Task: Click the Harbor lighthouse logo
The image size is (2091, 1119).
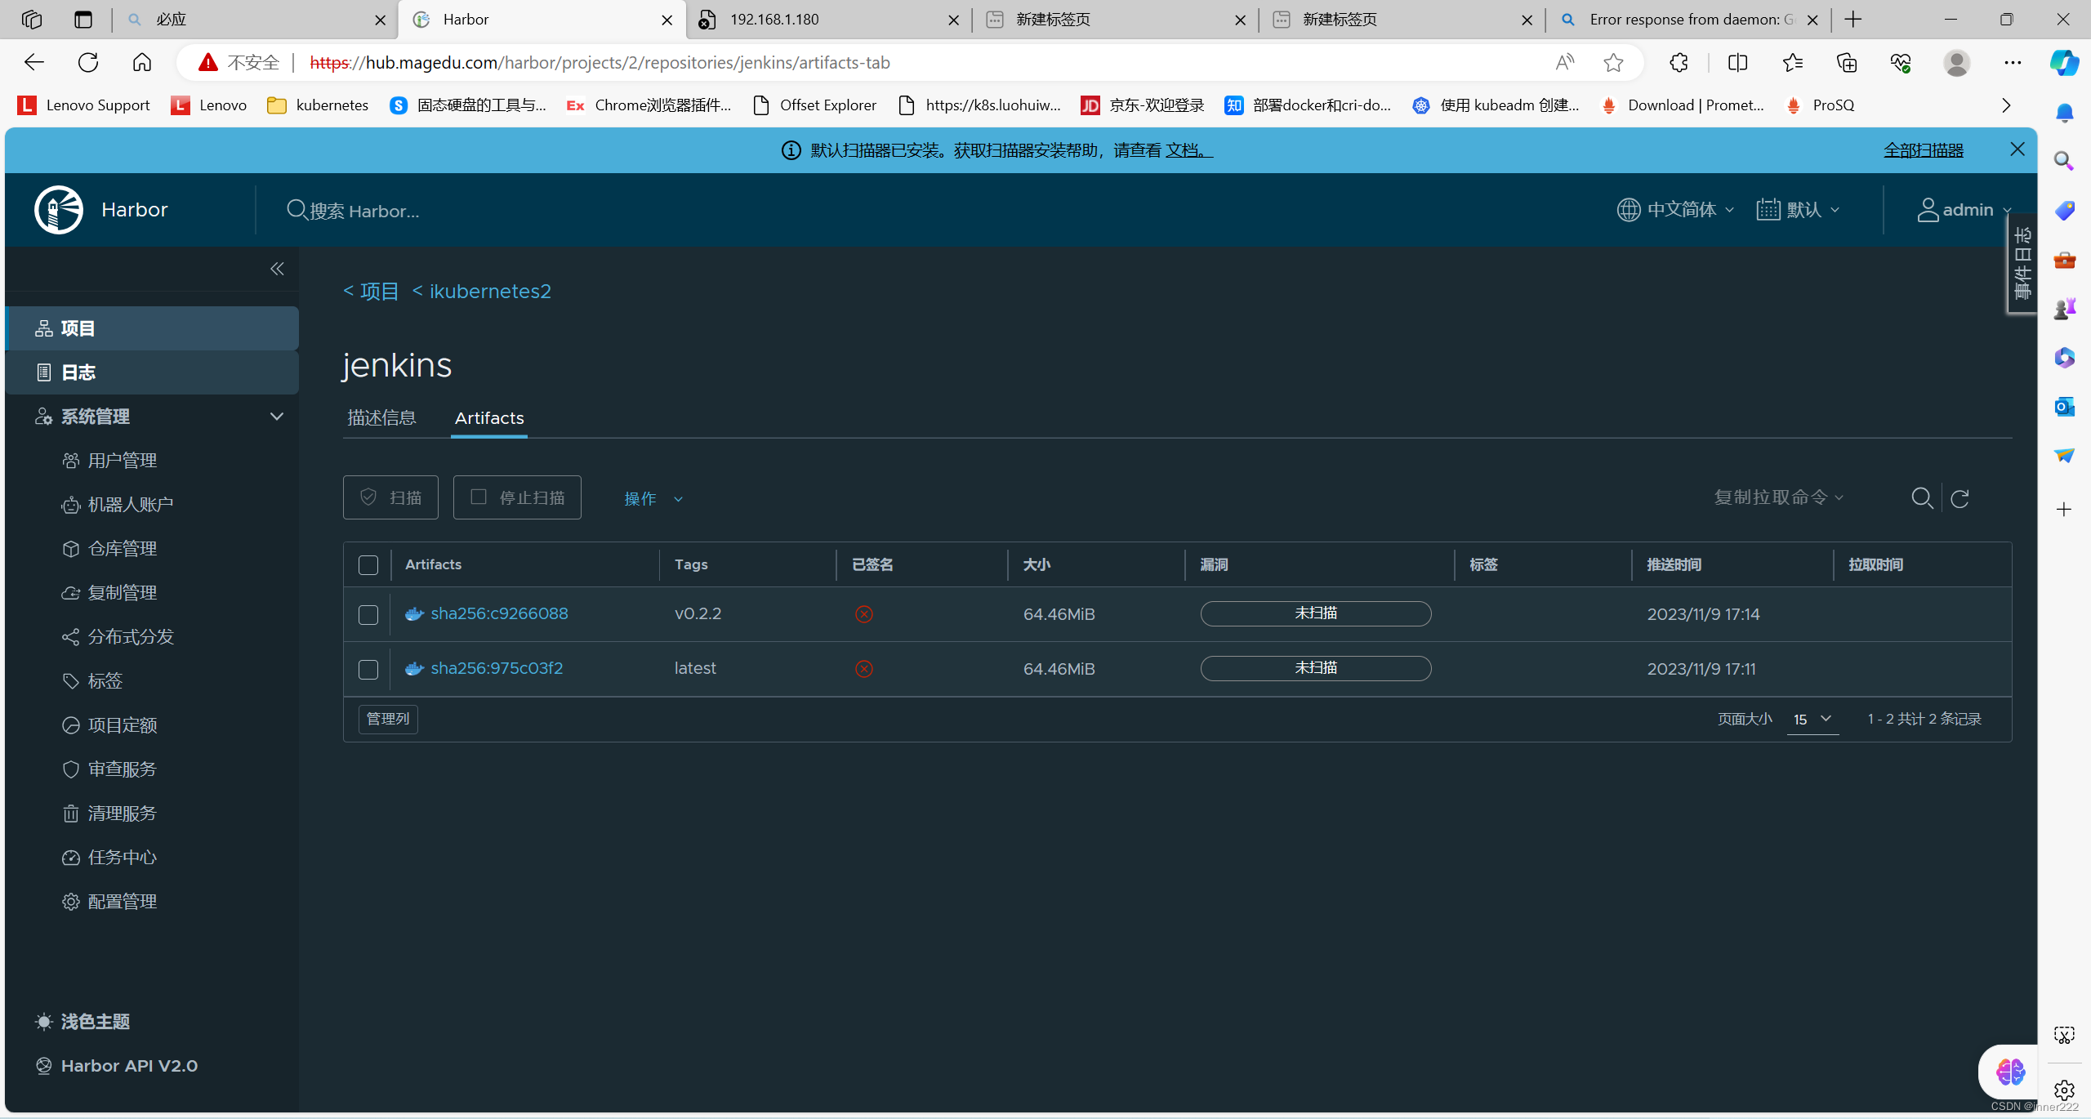Action: 58,210
